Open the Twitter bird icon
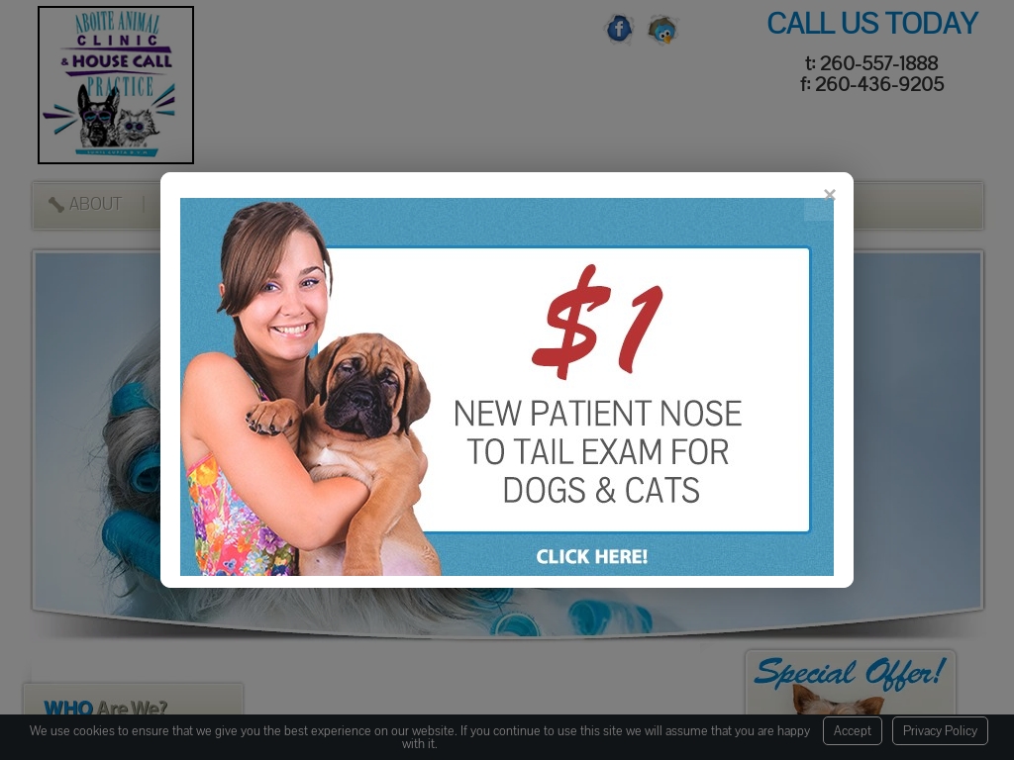Viewport: 1014px width, 760px height. (x=662, y=30)
